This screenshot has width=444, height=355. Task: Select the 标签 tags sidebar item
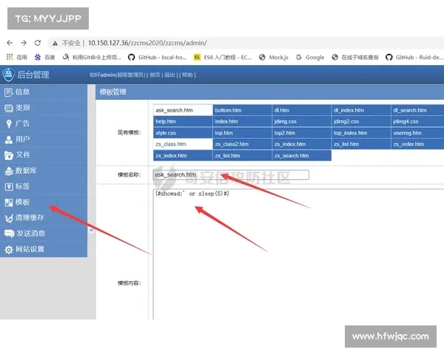click(22, 186)
